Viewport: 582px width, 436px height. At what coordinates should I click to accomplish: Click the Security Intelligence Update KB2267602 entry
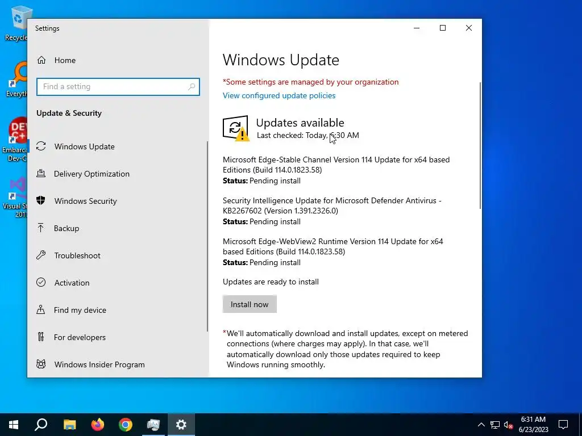tap(332, 211)
